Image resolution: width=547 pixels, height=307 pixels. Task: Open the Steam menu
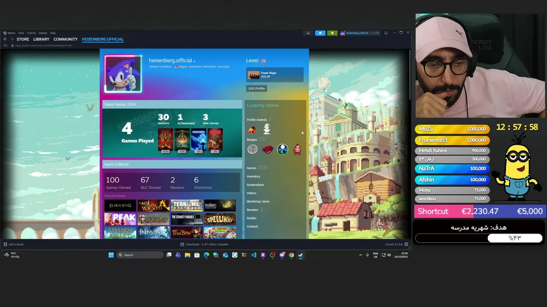[9, 33]
